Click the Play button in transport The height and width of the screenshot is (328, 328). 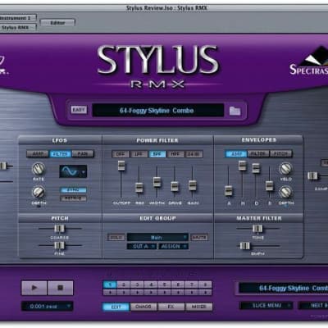[34, 288]
